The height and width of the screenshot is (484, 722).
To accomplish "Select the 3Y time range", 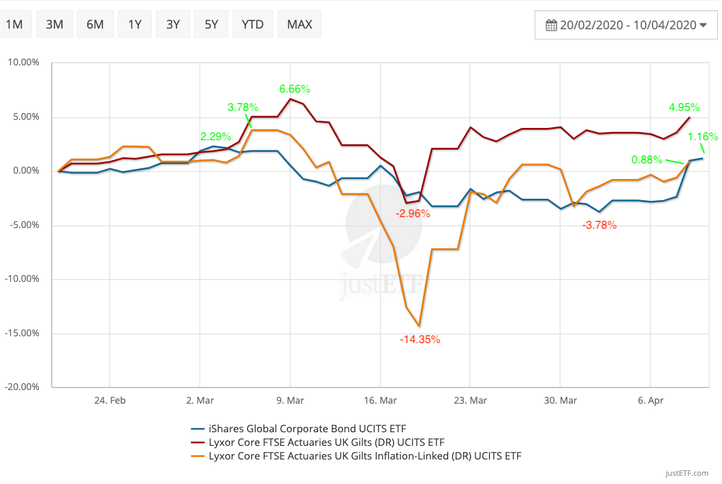I will [173, 25].
